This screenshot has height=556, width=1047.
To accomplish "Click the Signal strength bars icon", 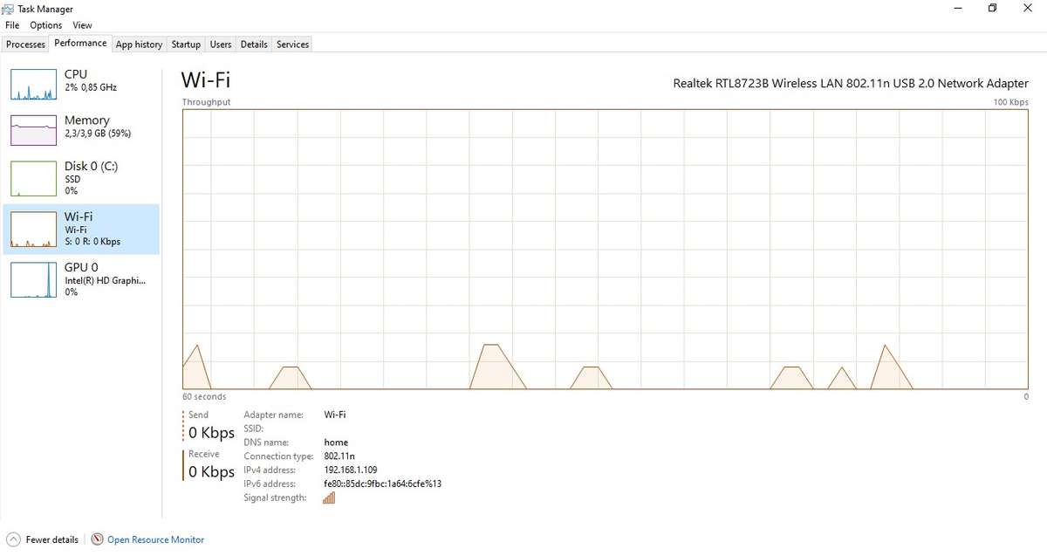I will pos(329,498).
